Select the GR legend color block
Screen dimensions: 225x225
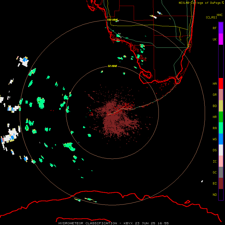pos(221,94)
